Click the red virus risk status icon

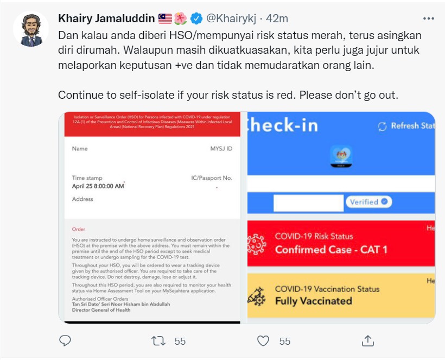(x=256, y=244)
